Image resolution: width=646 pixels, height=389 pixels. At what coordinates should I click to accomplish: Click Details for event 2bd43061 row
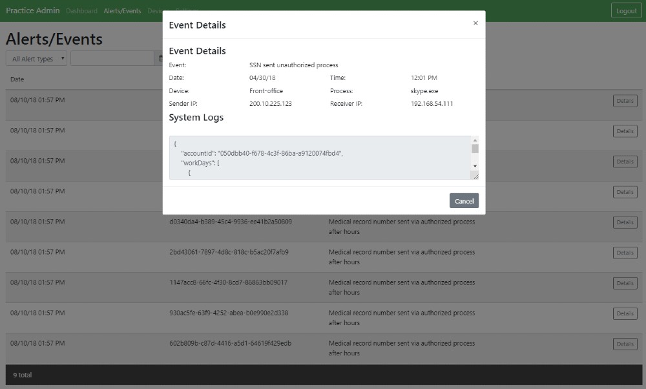(624, 253)
